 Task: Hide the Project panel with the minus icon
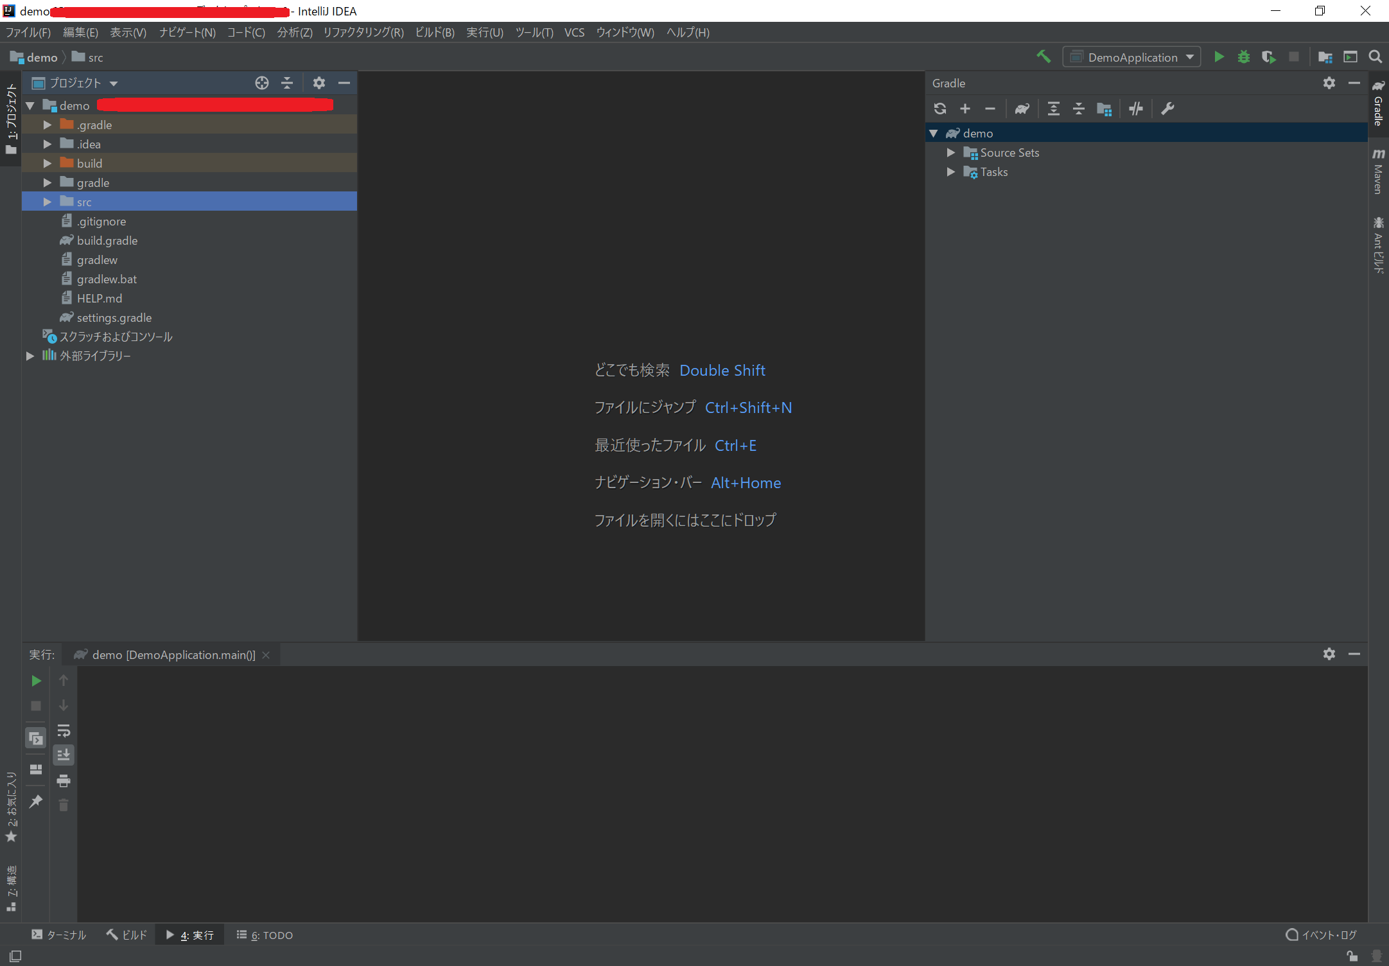pos(344,83)
